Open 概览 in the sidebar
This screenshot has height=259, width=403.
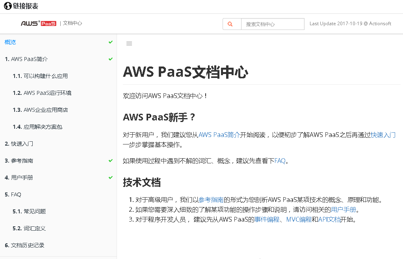[x=10, y=42]
